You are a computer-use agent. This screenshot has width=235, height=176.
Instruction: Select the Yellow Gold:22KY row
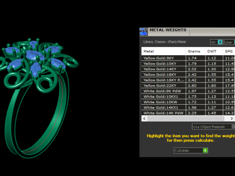click(188, 86)
